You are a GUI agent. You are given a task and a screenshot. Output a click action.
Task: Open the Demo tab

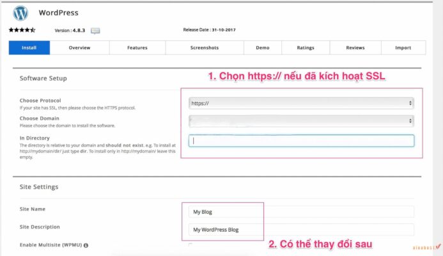(263, 48)
